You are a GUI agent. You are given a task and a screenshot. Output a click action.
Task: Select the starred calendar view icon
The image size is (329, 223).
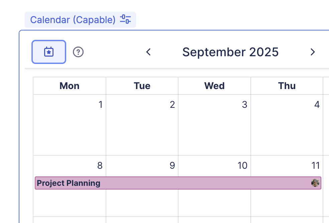[48, 52]
